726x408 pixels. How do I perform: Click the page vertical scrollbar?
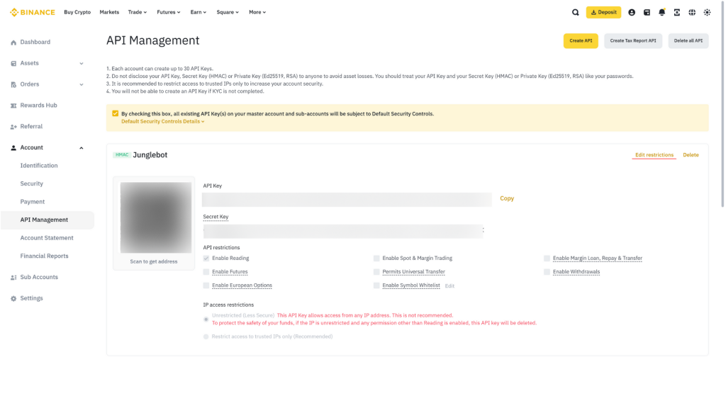(722, 103)
